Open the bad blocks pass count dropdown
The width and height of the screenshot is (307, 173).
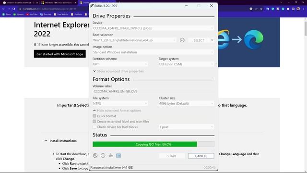(187, 127)
